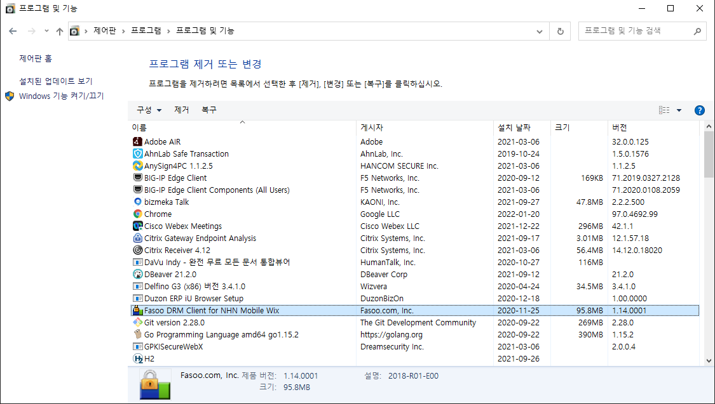Click the Go Programming Language gopher icon

138,334
